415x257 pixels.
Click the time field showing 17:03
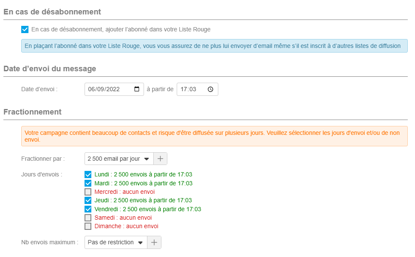[x=198, y=89]
